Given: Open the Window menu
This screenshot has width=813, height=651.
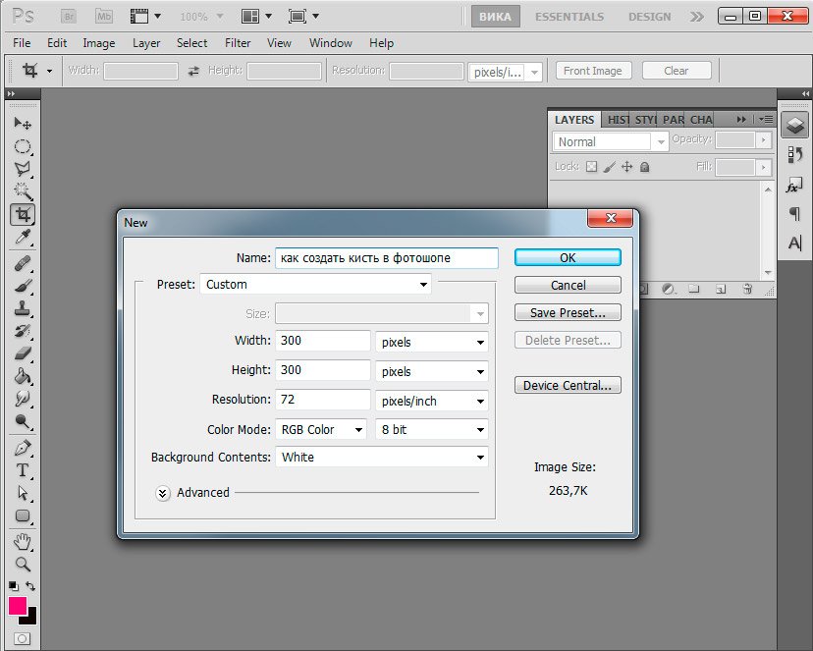Looking at the screenshot, I should tap(330, 43).
